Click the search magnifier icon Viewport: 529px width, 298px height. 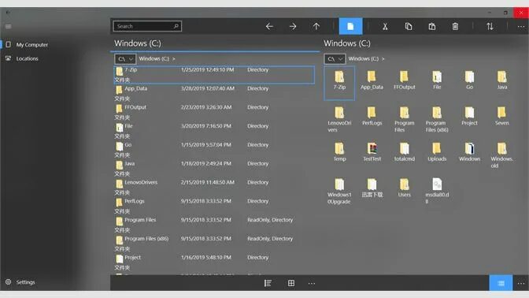(176, 26)
